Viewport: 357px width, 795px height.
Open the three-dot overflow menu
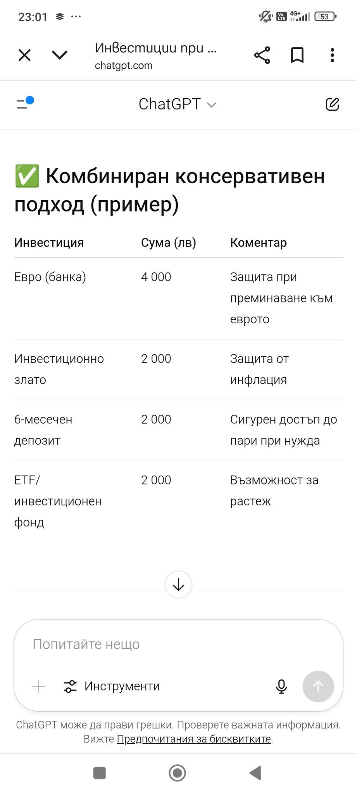click(332, 55)
